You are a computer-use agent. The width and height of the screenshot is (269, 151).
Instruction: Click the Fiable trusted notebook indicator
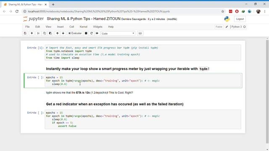(219, 27)
